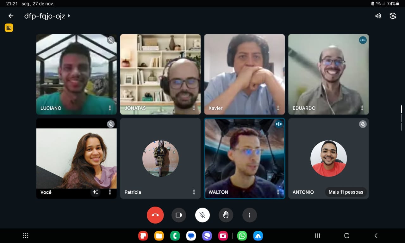This screenshot has height=243, width=405.
Task: Toggle the camera off
Action: click(x=179, y=215)
